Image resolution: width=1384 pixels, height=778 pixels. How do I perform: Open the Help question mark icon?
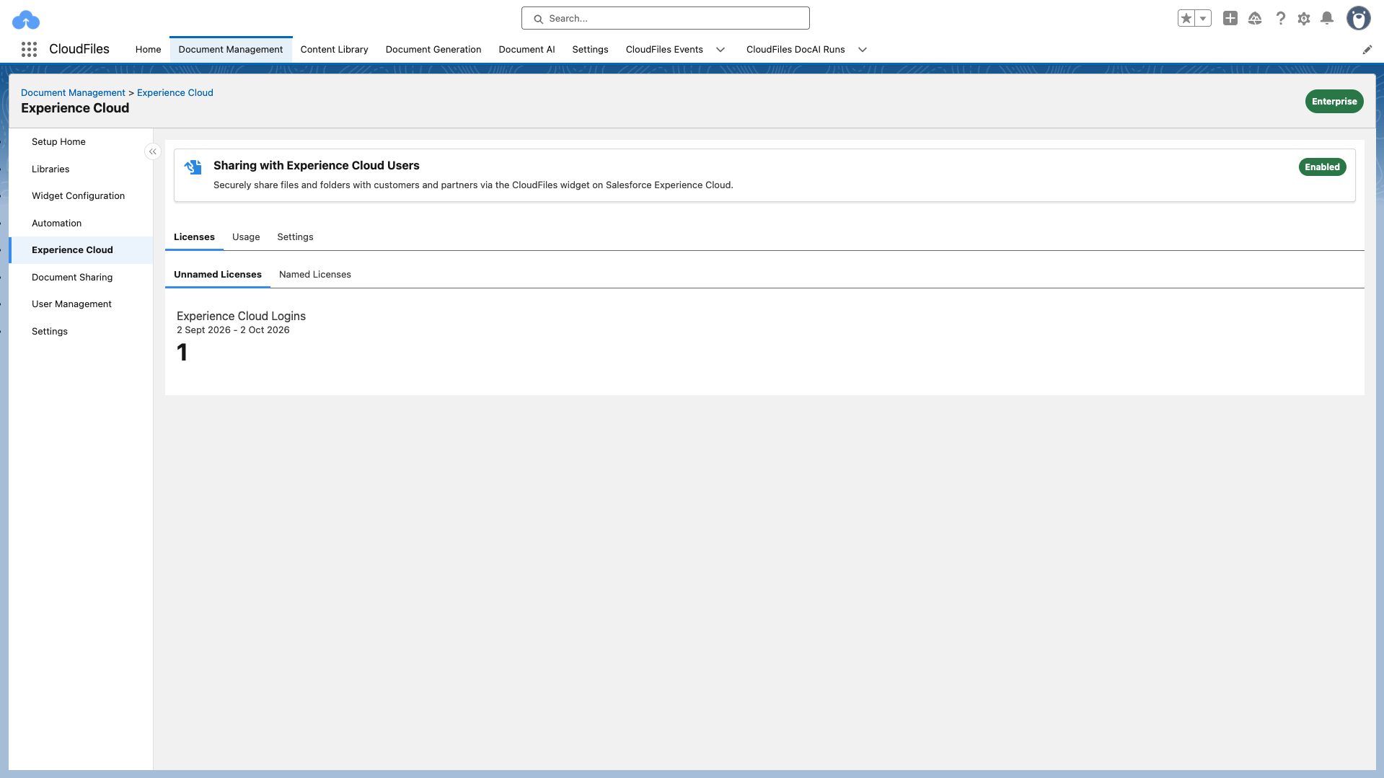pos(1280,19)
